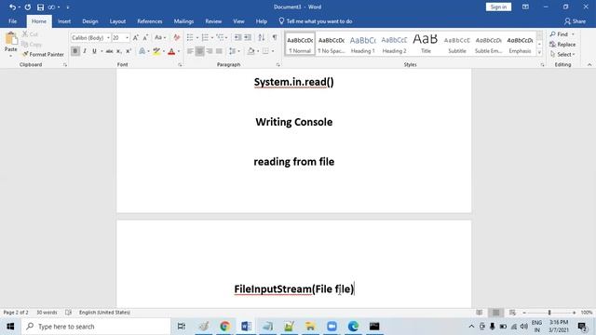The image size is (596, 335).
Task: Open Zoom from the taskbar
Action: (x=332, y=327)
